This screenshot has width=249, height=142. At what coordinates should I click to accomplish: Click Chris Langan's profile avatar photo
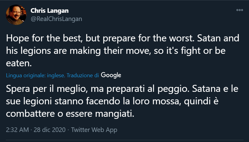tap(16, 15)
